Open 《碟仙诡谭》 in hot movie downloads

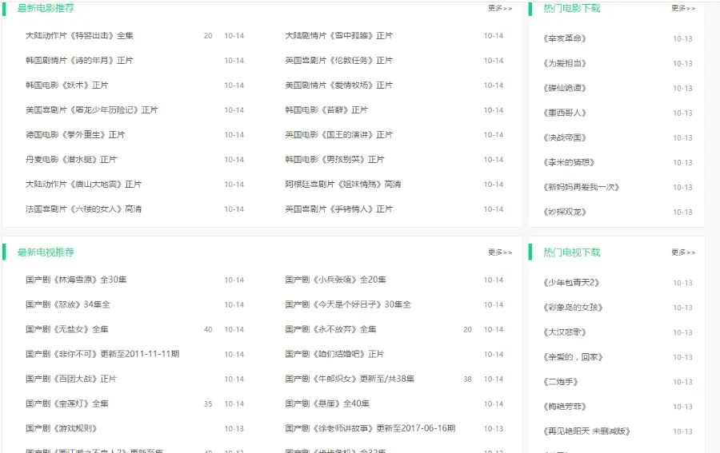pos(565,88)
